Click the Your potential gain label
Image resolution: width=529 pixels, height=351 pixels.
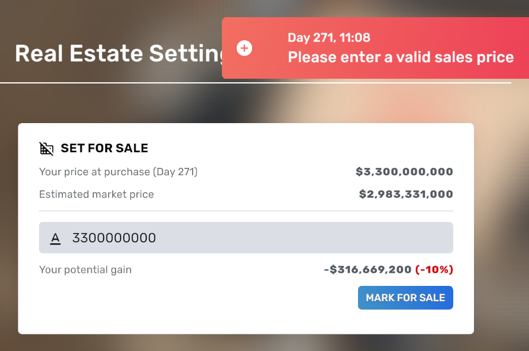(x=85, y=270)
